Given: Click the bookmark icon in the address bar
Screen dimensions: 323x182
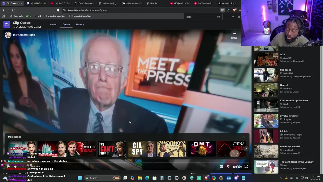Looking at the screenshot, I should 58,10.
